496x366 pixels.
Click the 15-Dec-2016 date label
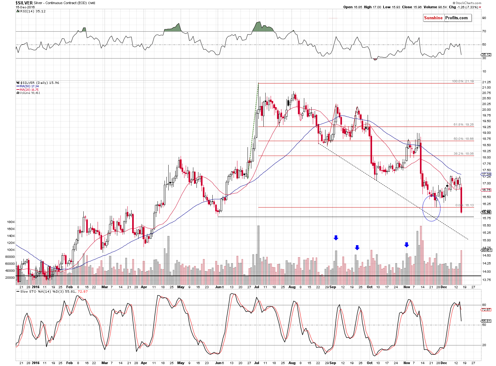25,7
